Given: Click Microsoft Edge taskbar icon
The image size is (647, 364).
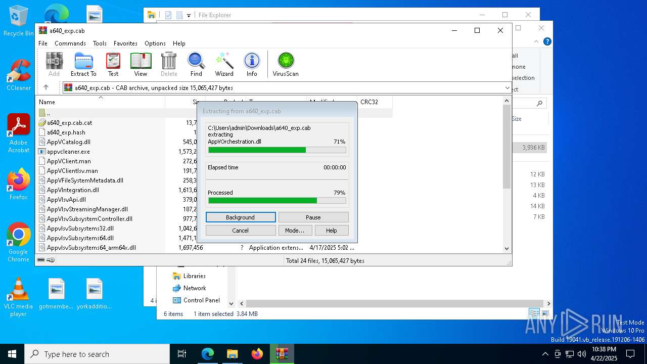Looking at the screenshot, I should click(208, 354).
